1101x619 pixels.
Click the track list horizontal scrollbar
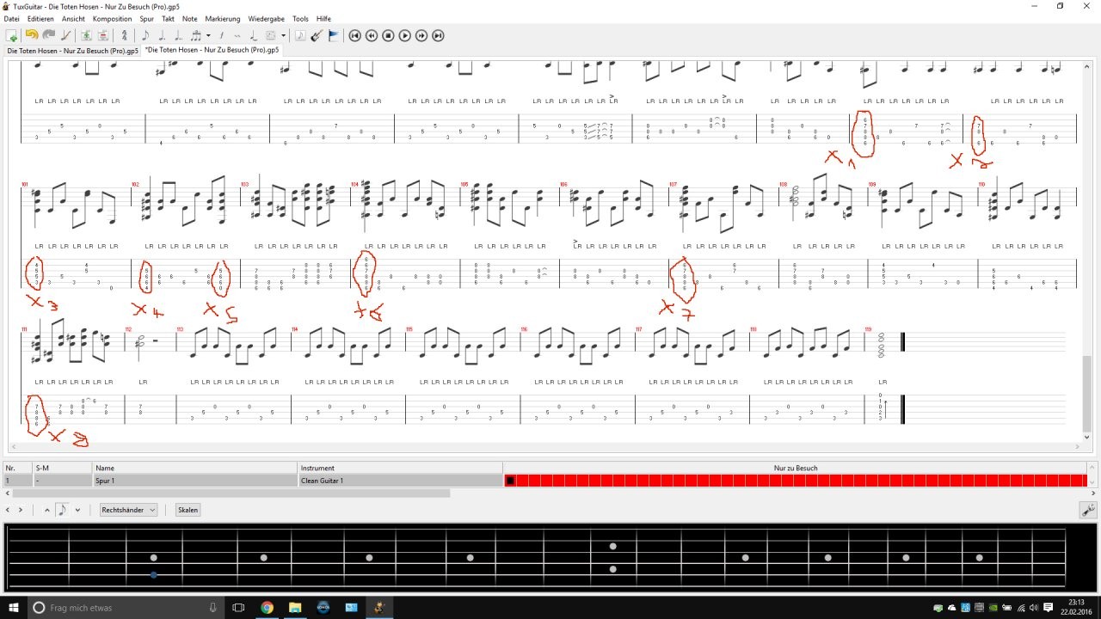231,493
